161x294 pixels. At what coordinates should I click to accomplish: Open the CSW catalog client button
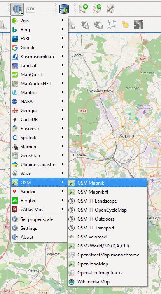(31, 9)
